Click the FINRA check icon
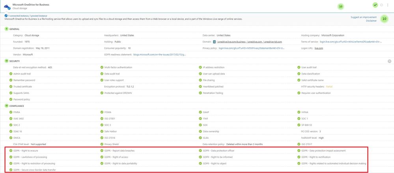This screenshot has width=394, height=173. click(11, 112)
